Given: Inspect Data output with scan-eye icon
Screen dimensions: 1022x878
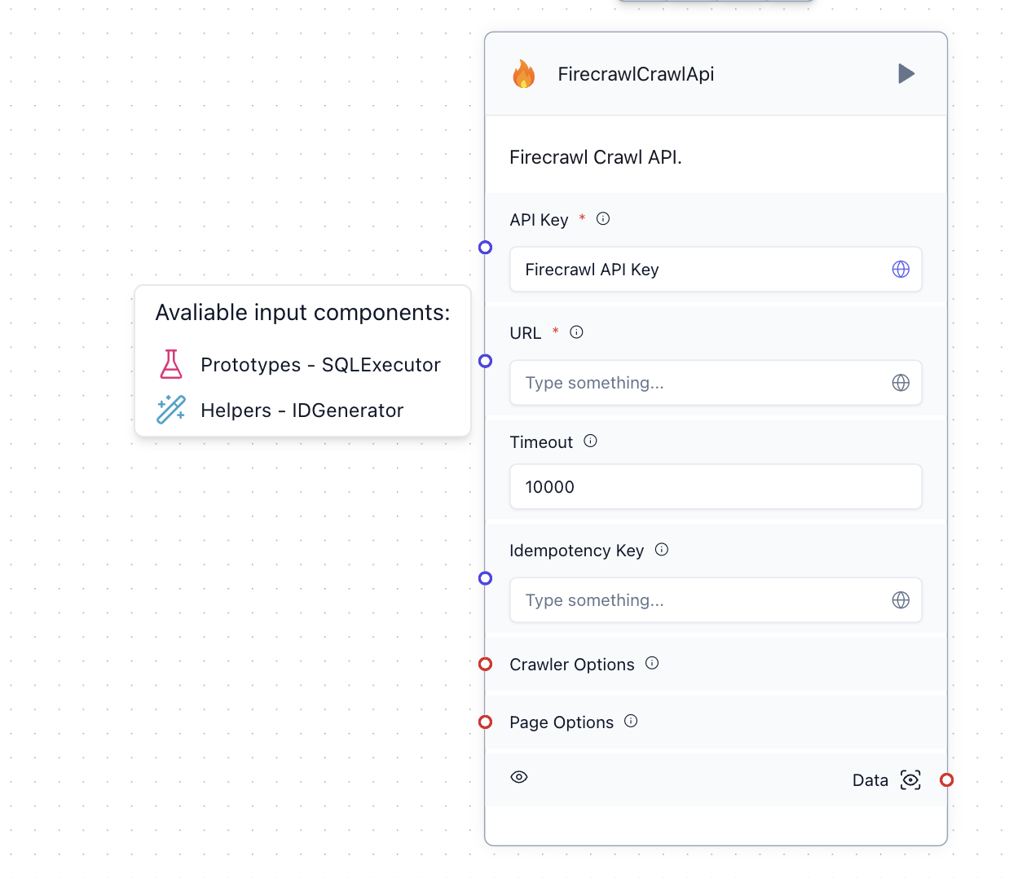Looking at the screenshot, I should pyautogui.click(x=910, y=780).
